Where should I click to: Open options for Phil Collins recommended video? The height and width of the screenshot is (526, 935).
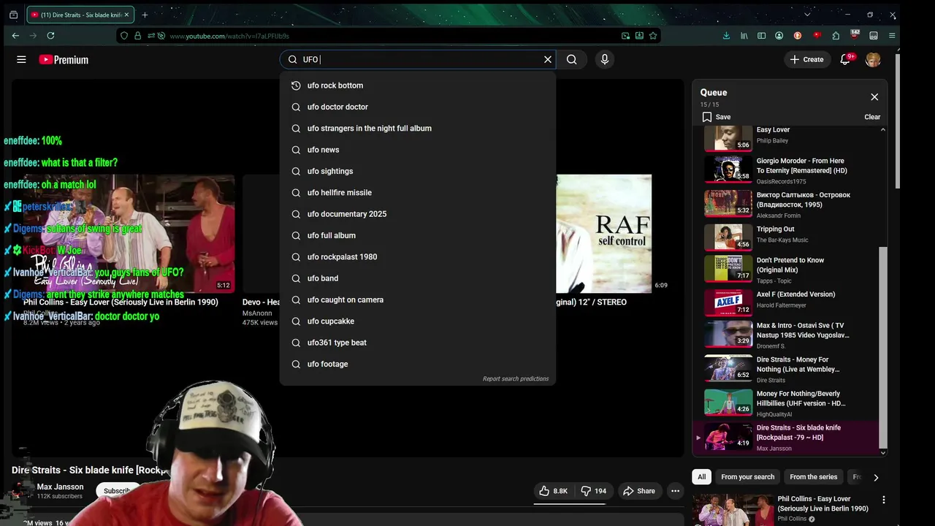pyautogui.click(x=883, y=500)
